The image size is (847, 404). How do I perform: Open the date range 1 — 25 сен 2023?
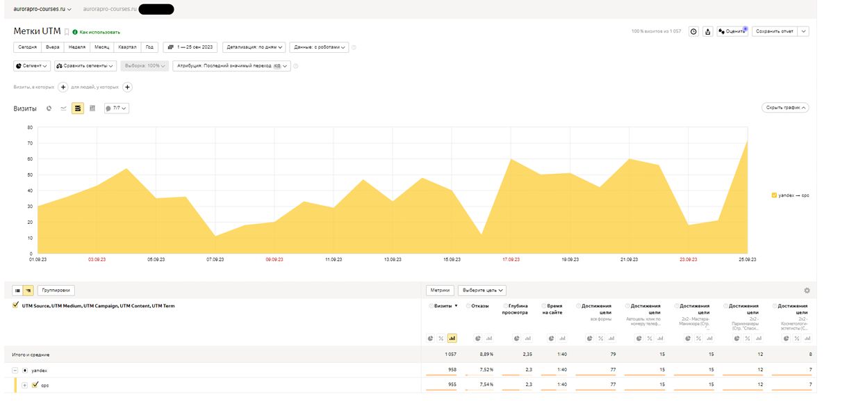(x=191, y=47)
